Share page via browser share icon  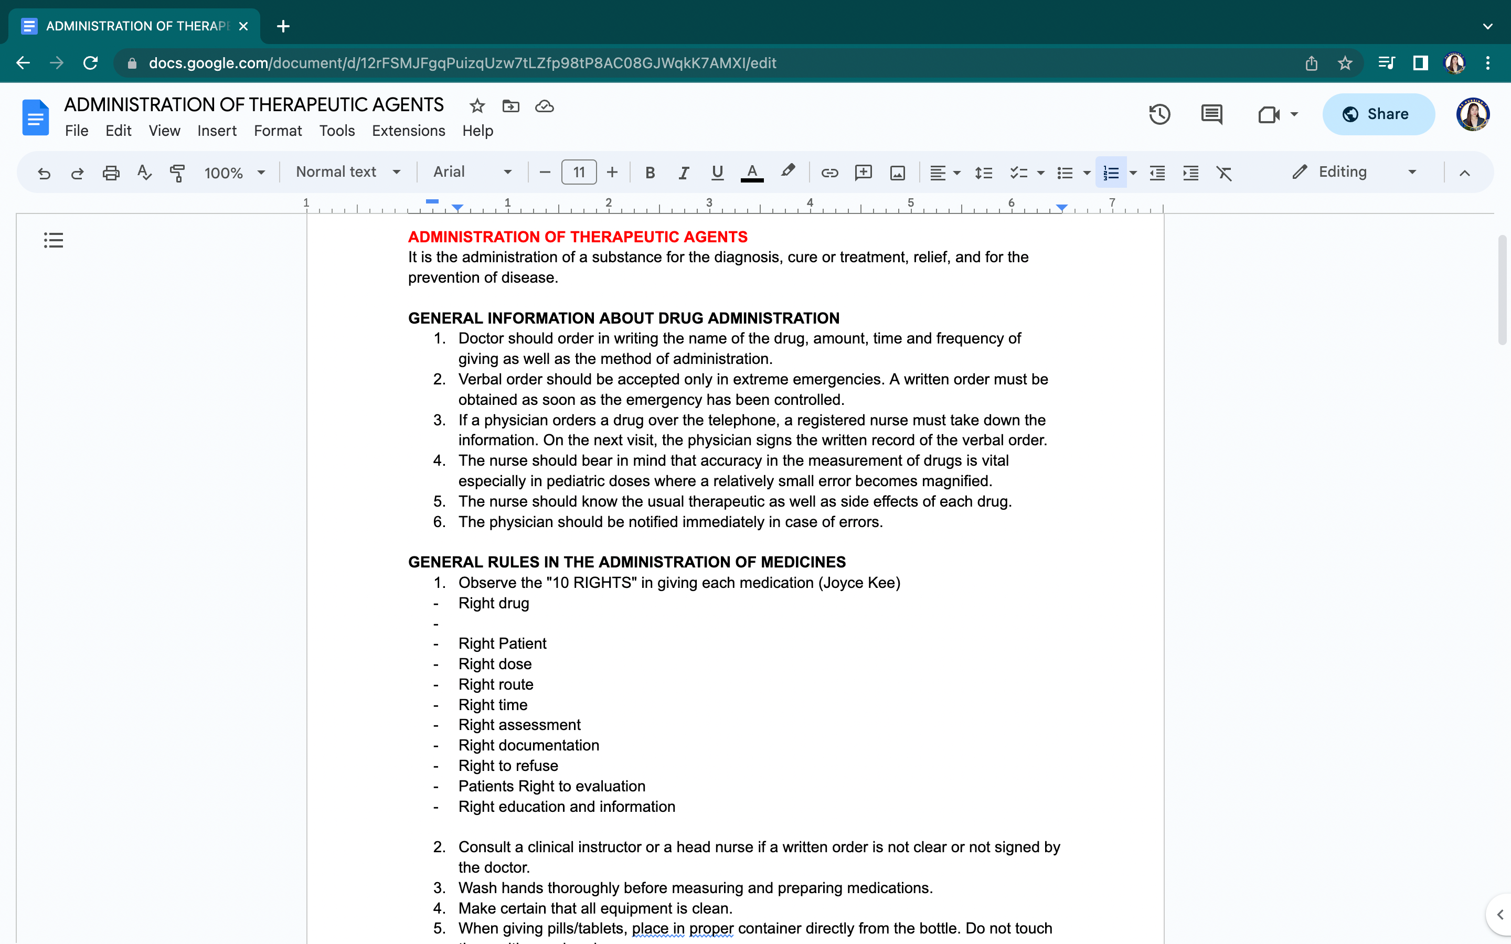[x=1311, y=63]
